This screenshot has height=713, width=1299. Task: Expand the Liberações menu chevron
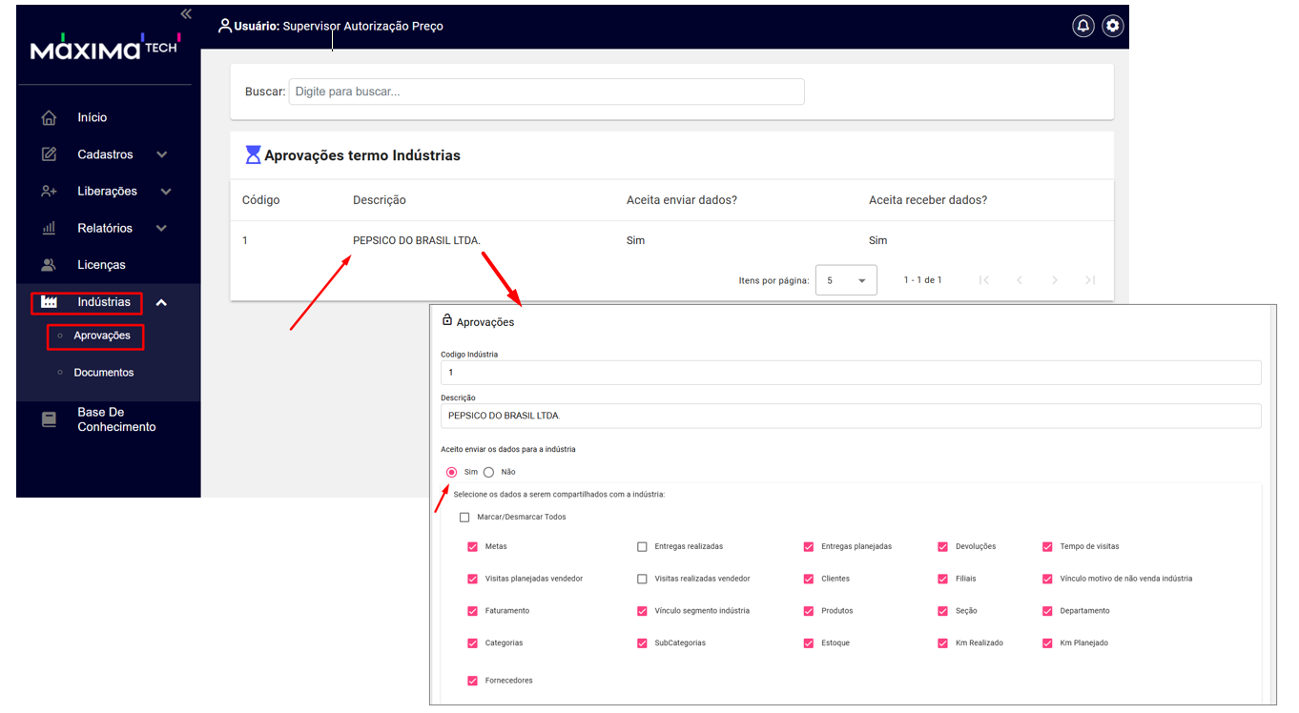[x=166, y=192]
